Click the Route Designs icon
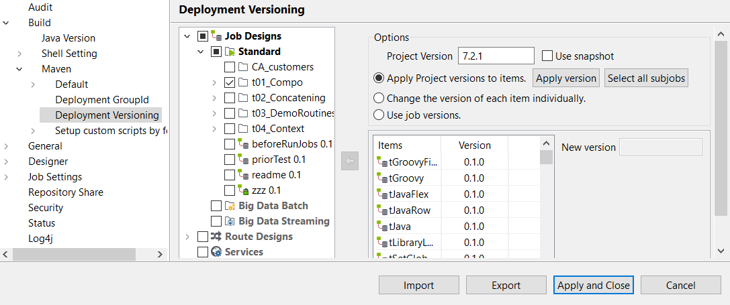 pyautogui.click(x=216, y=237)
